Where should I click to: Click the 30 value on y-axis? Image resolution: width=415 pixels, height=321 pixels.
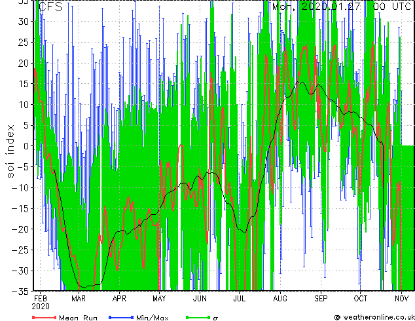[23, 22]
